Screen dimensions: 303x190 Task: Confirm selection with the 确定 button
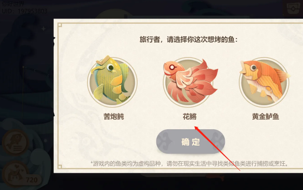[x=190, y=141]
